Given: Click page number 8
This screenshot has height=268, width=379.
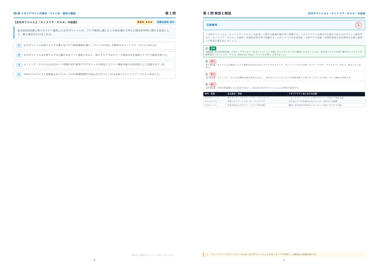Looking at the screenshot, I should pyautogui.click(x=94, y=261).
